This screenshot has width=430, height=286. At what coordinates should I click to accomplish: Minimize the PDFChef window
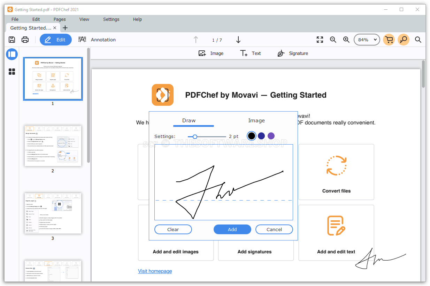coord(385,9)
